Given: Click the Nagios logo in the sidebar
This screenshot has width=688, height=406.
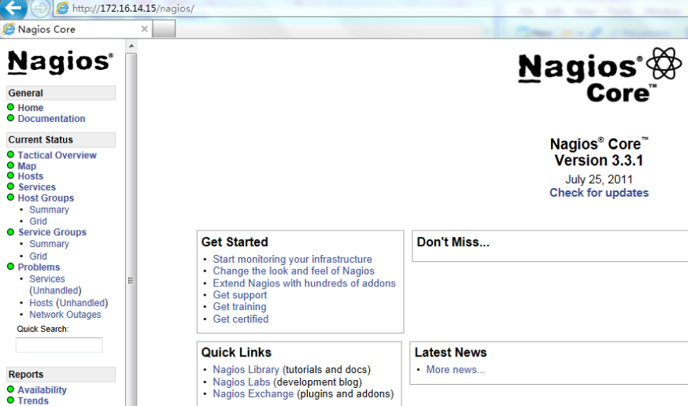Looking at the screenshot, I should pyautogui.click(x=61, y=62).
